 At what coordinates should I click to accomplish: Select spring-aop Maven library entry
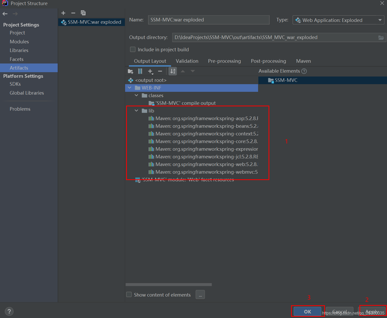tap(203, 118)
